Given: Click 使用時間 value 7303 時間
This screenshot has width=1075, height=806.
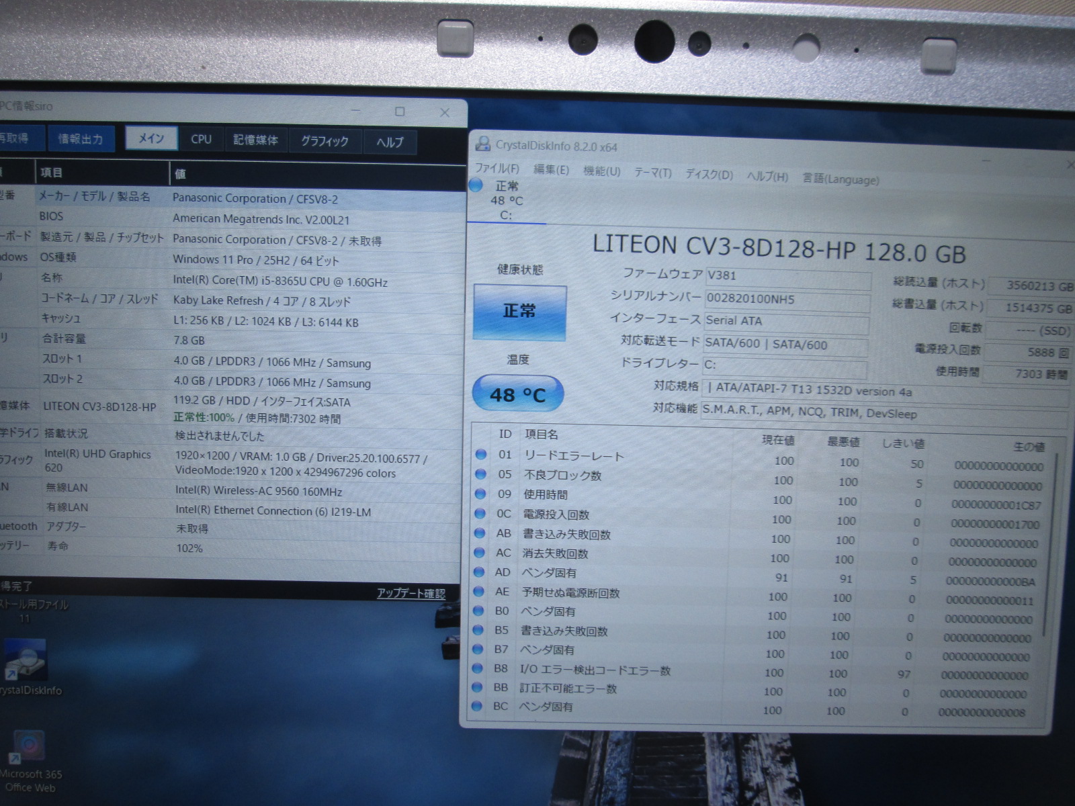Looking at the screenshot, I should 1027,374.
